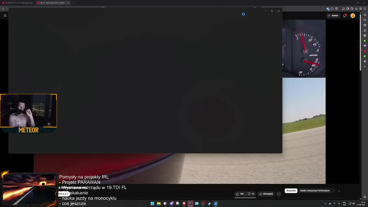Screen dimensions: 368x207
Task: Show next filter chips with right arrow
Action: [339, 191]
